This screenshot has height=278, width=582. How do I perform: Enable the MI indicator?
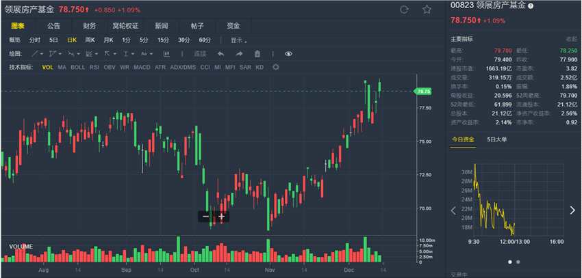[x=218, y=68]
